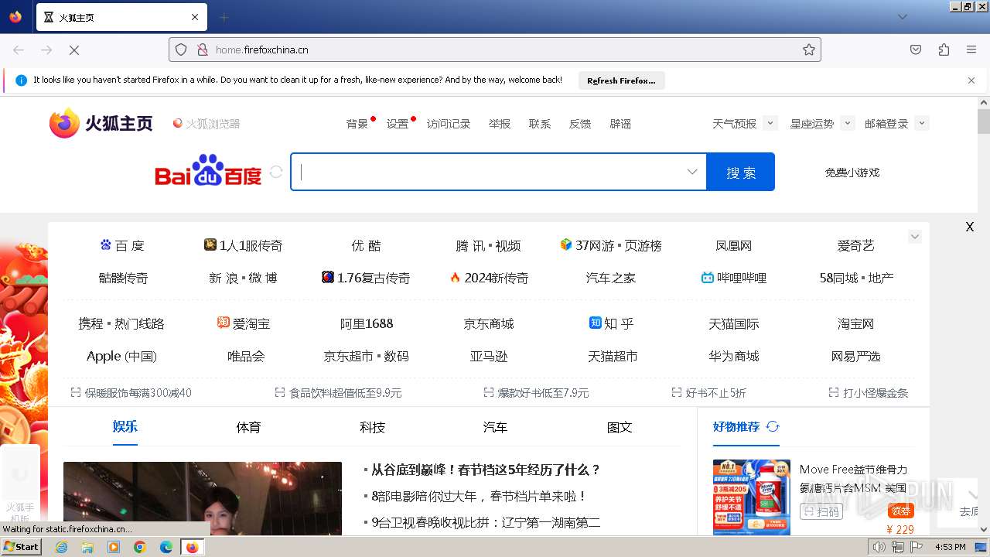
Task: Read 从谷底到巅峰 春节档 headline
Action: 486,470
